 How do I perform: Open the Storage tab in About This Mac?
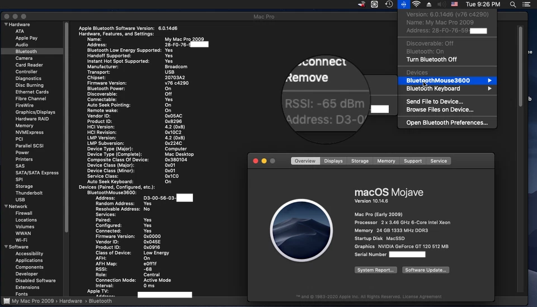(360, 161)
